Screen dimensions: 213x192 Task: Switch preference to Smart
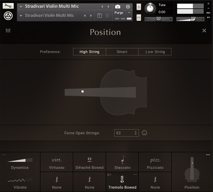pyautogui.click(x=122, y=52)
